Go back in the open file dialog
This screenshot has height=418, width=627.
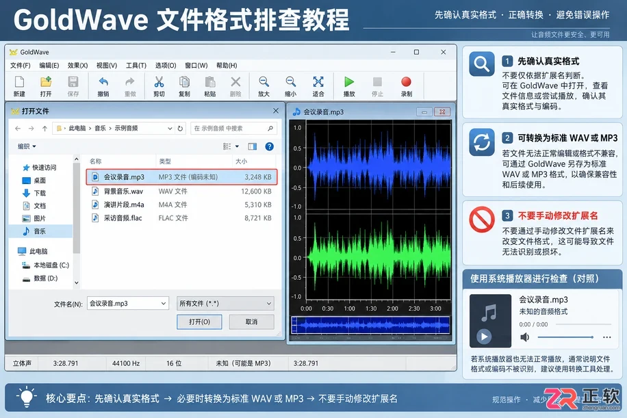(18, 129)
